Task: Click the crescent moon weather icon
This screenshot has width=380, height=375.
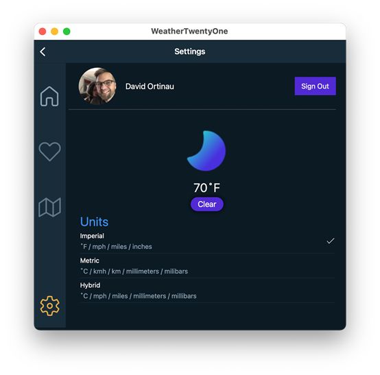Action: coord(206,151)
